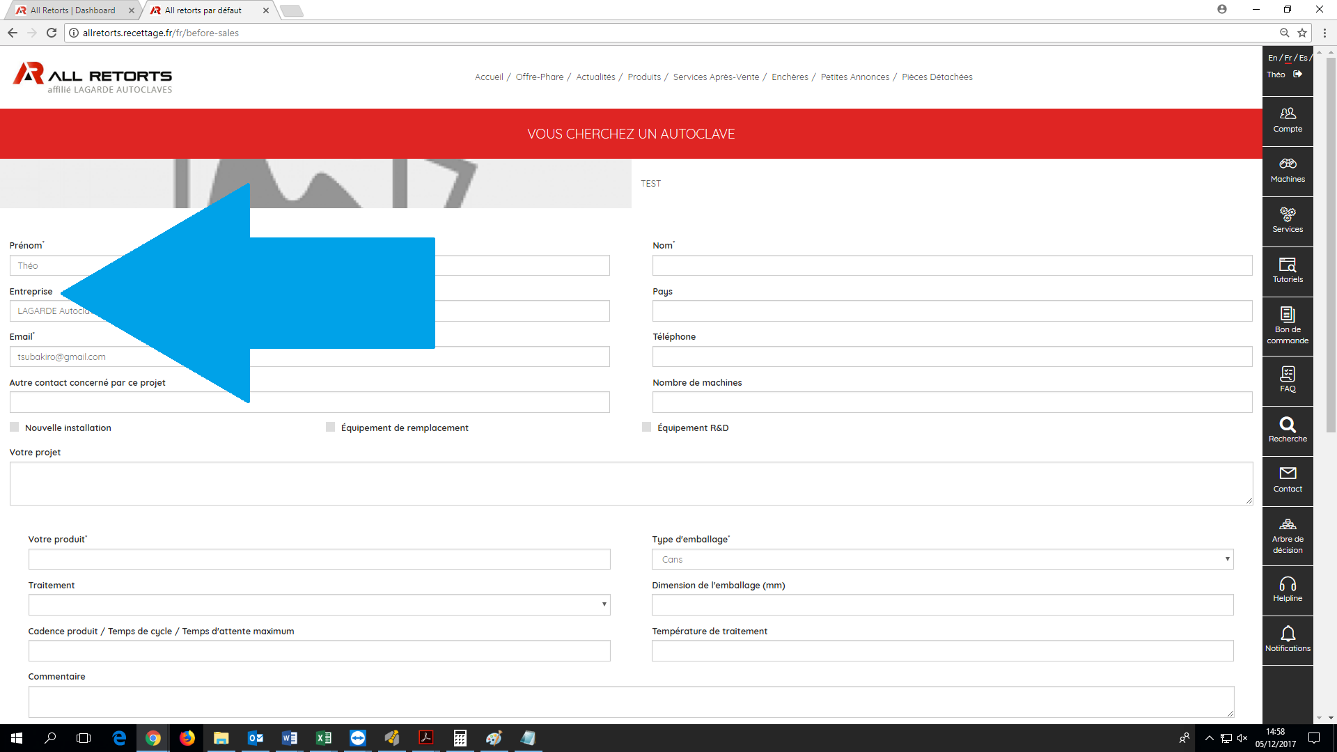Check the Équipement R&D checkbox
This screenshot has height=752, width=1337.
tap(646, 428)
